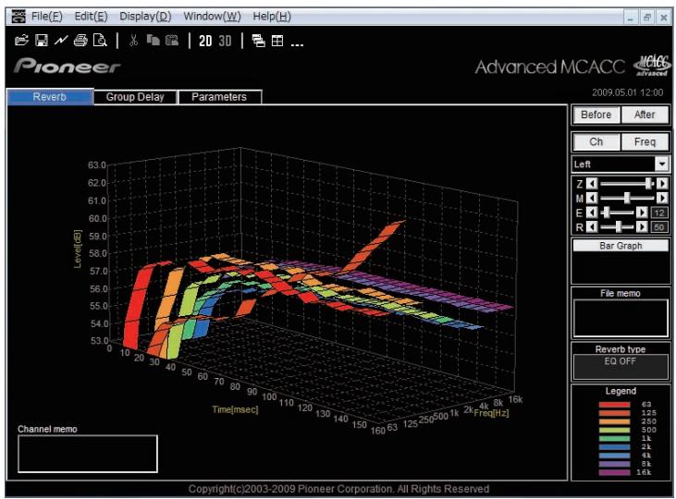Click the Cascade windows icon

[x=259, y=41]
